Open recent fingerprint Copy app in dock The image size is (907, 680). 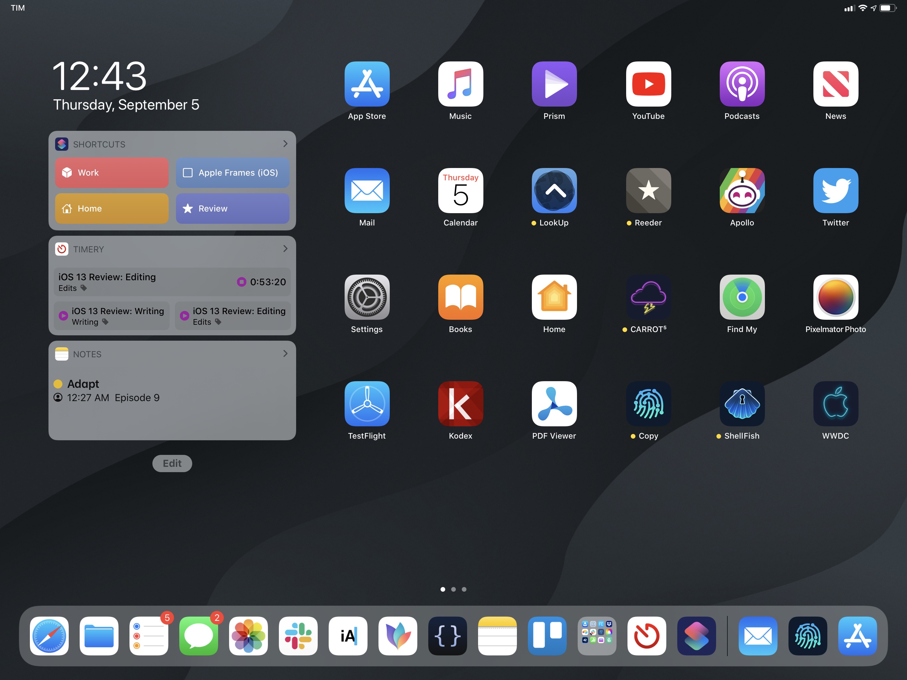click(808, 636)
